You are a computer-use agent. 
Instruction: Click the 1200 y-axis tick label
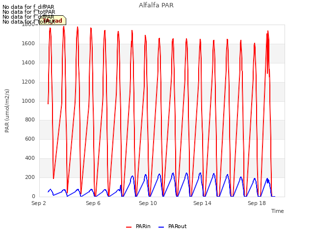coord(28,82)
